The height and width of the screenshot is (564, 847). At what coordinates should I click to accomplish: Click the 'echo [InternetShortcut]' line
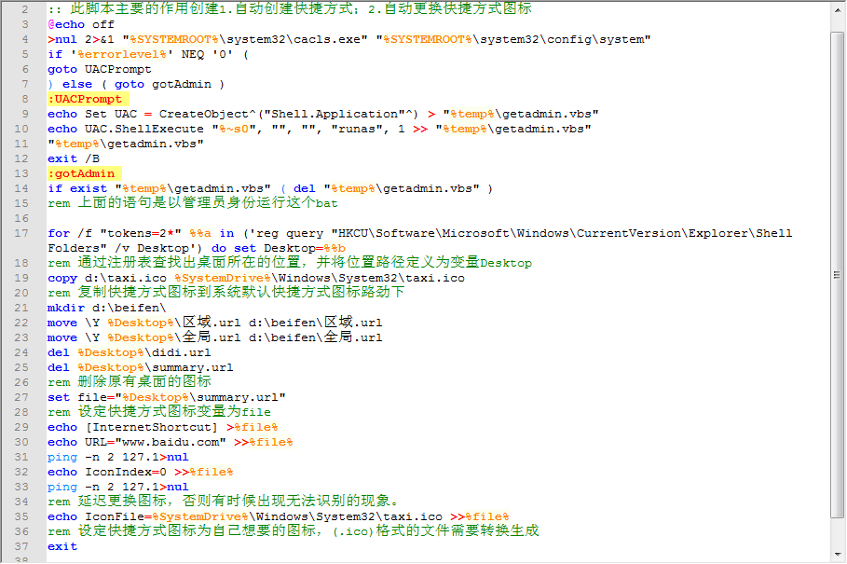point(162,427)
